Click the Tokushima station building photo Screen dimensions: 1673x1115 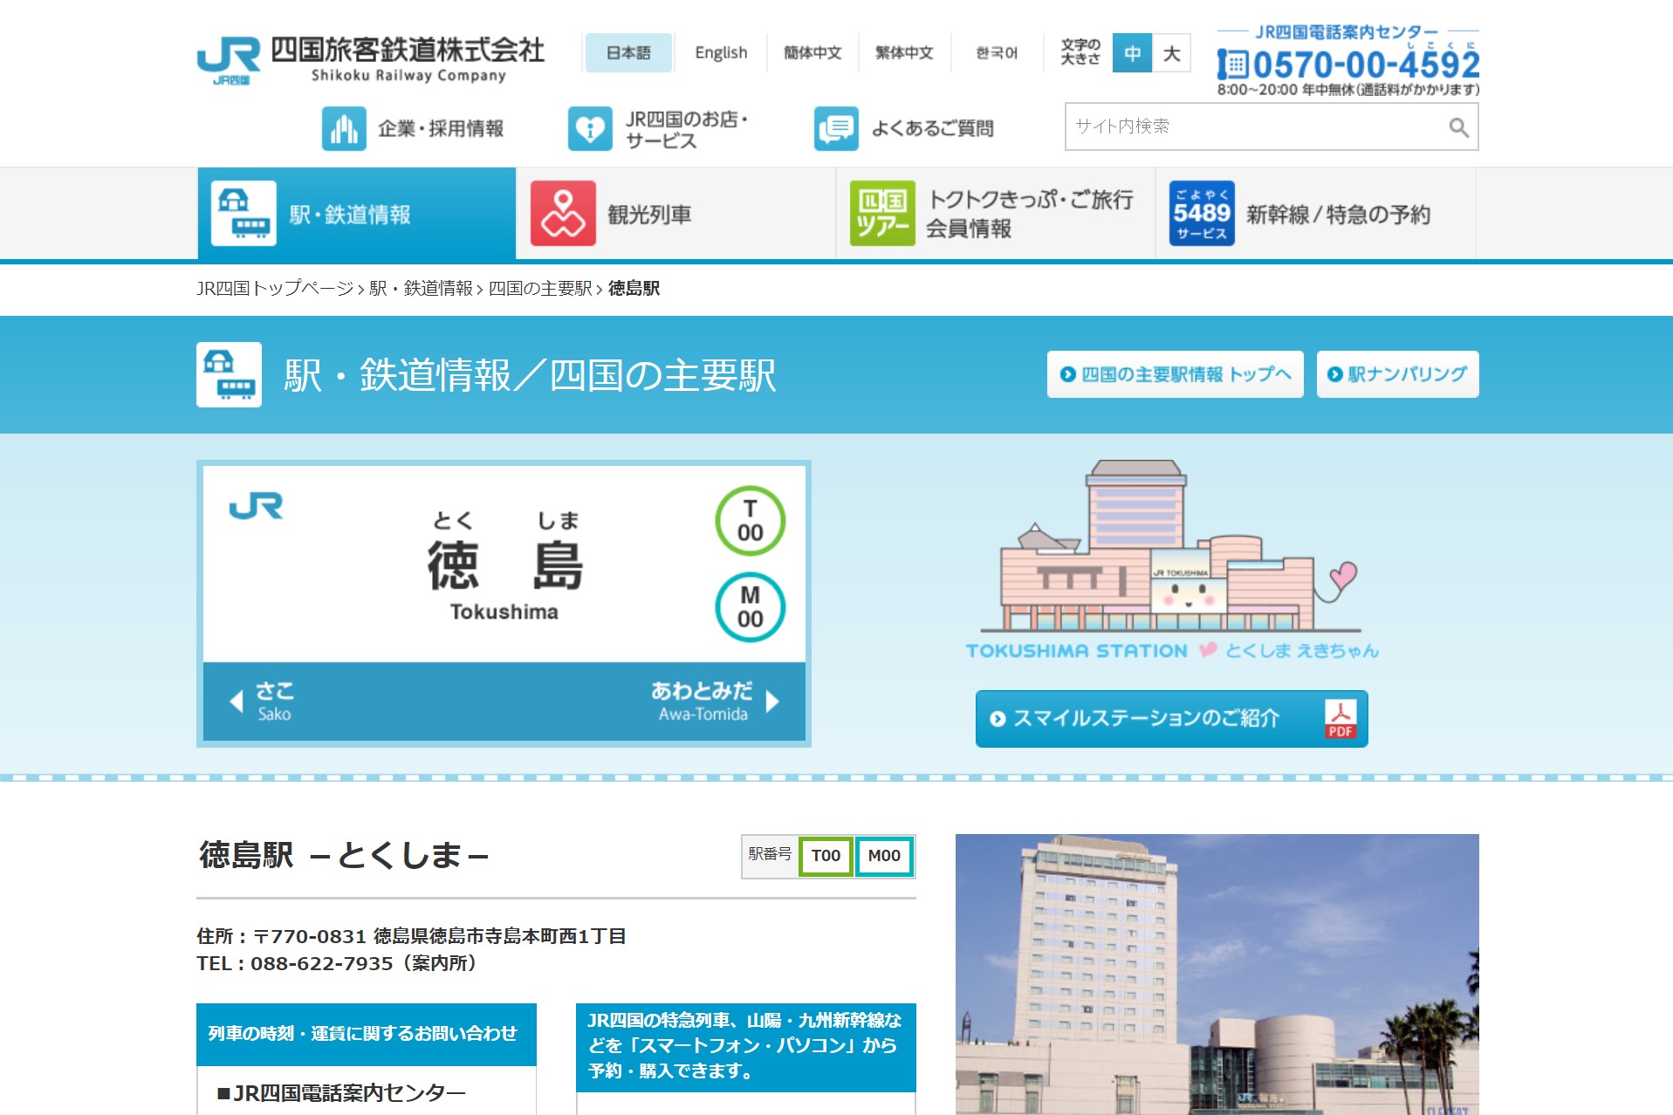pos(1217,975)
